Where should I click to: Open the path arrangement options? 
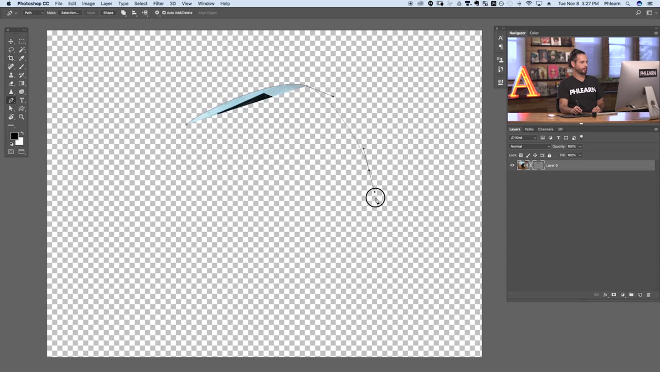145,13
